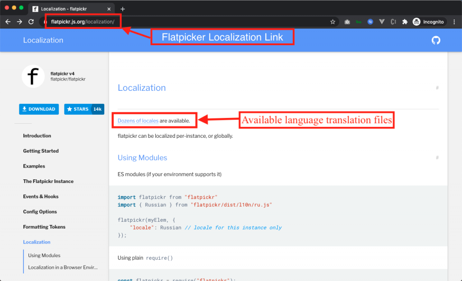Select the active Localization sidebar item
Image resolution: width=462 pixels, height=281 pixels.
coord(37,242)
